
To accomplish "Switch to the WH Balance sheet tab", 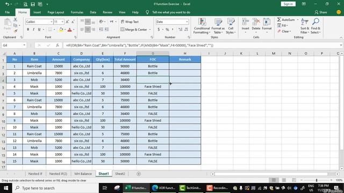I will tap(83, 174).
